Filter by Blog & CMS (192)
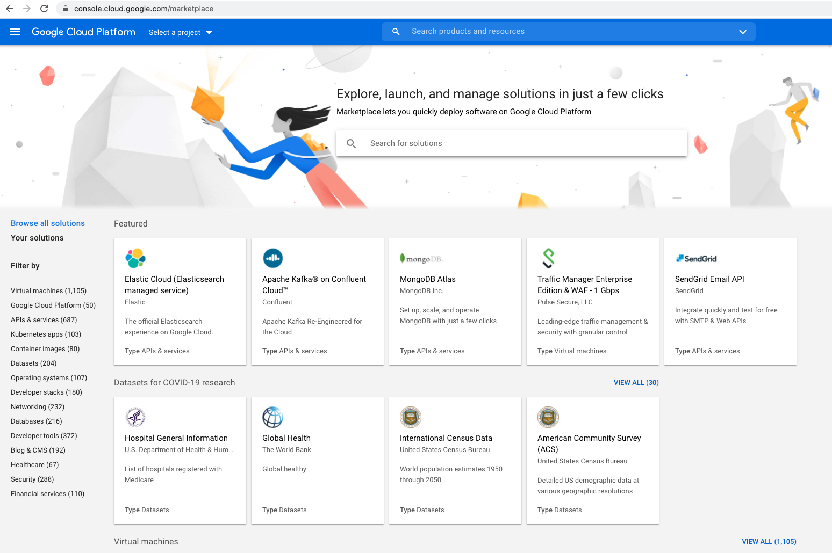Viewport: 832px width, 553px height. (x=38, y=450)
